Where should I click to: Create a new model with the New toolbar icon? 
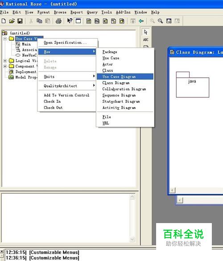click(x=4, y=21)
